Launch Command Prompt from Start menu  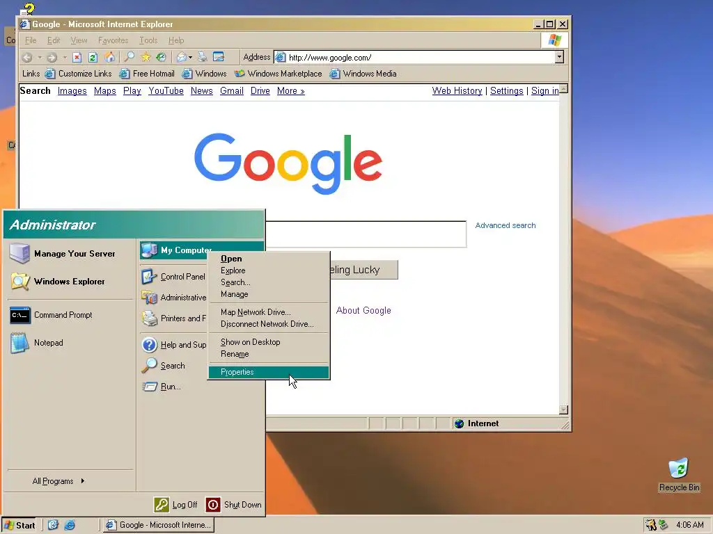tap(70, 315)
